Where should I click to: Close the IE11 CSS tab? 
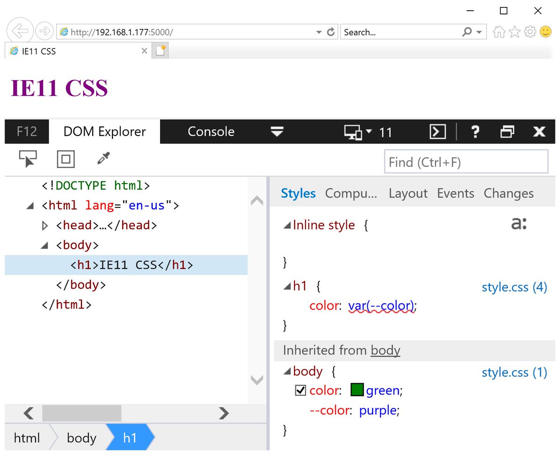(144, 51)
